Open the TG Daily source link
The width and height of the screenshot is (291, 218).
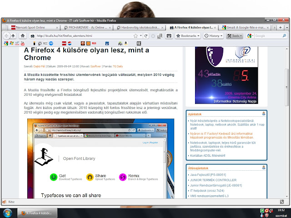[118, 66]
